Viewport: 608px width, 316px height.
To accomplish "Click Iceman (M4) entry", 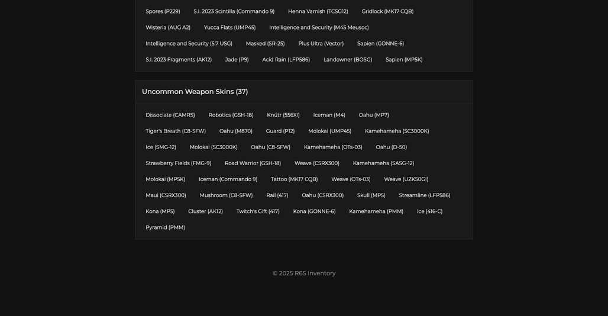I will click(x=329, y=115).
